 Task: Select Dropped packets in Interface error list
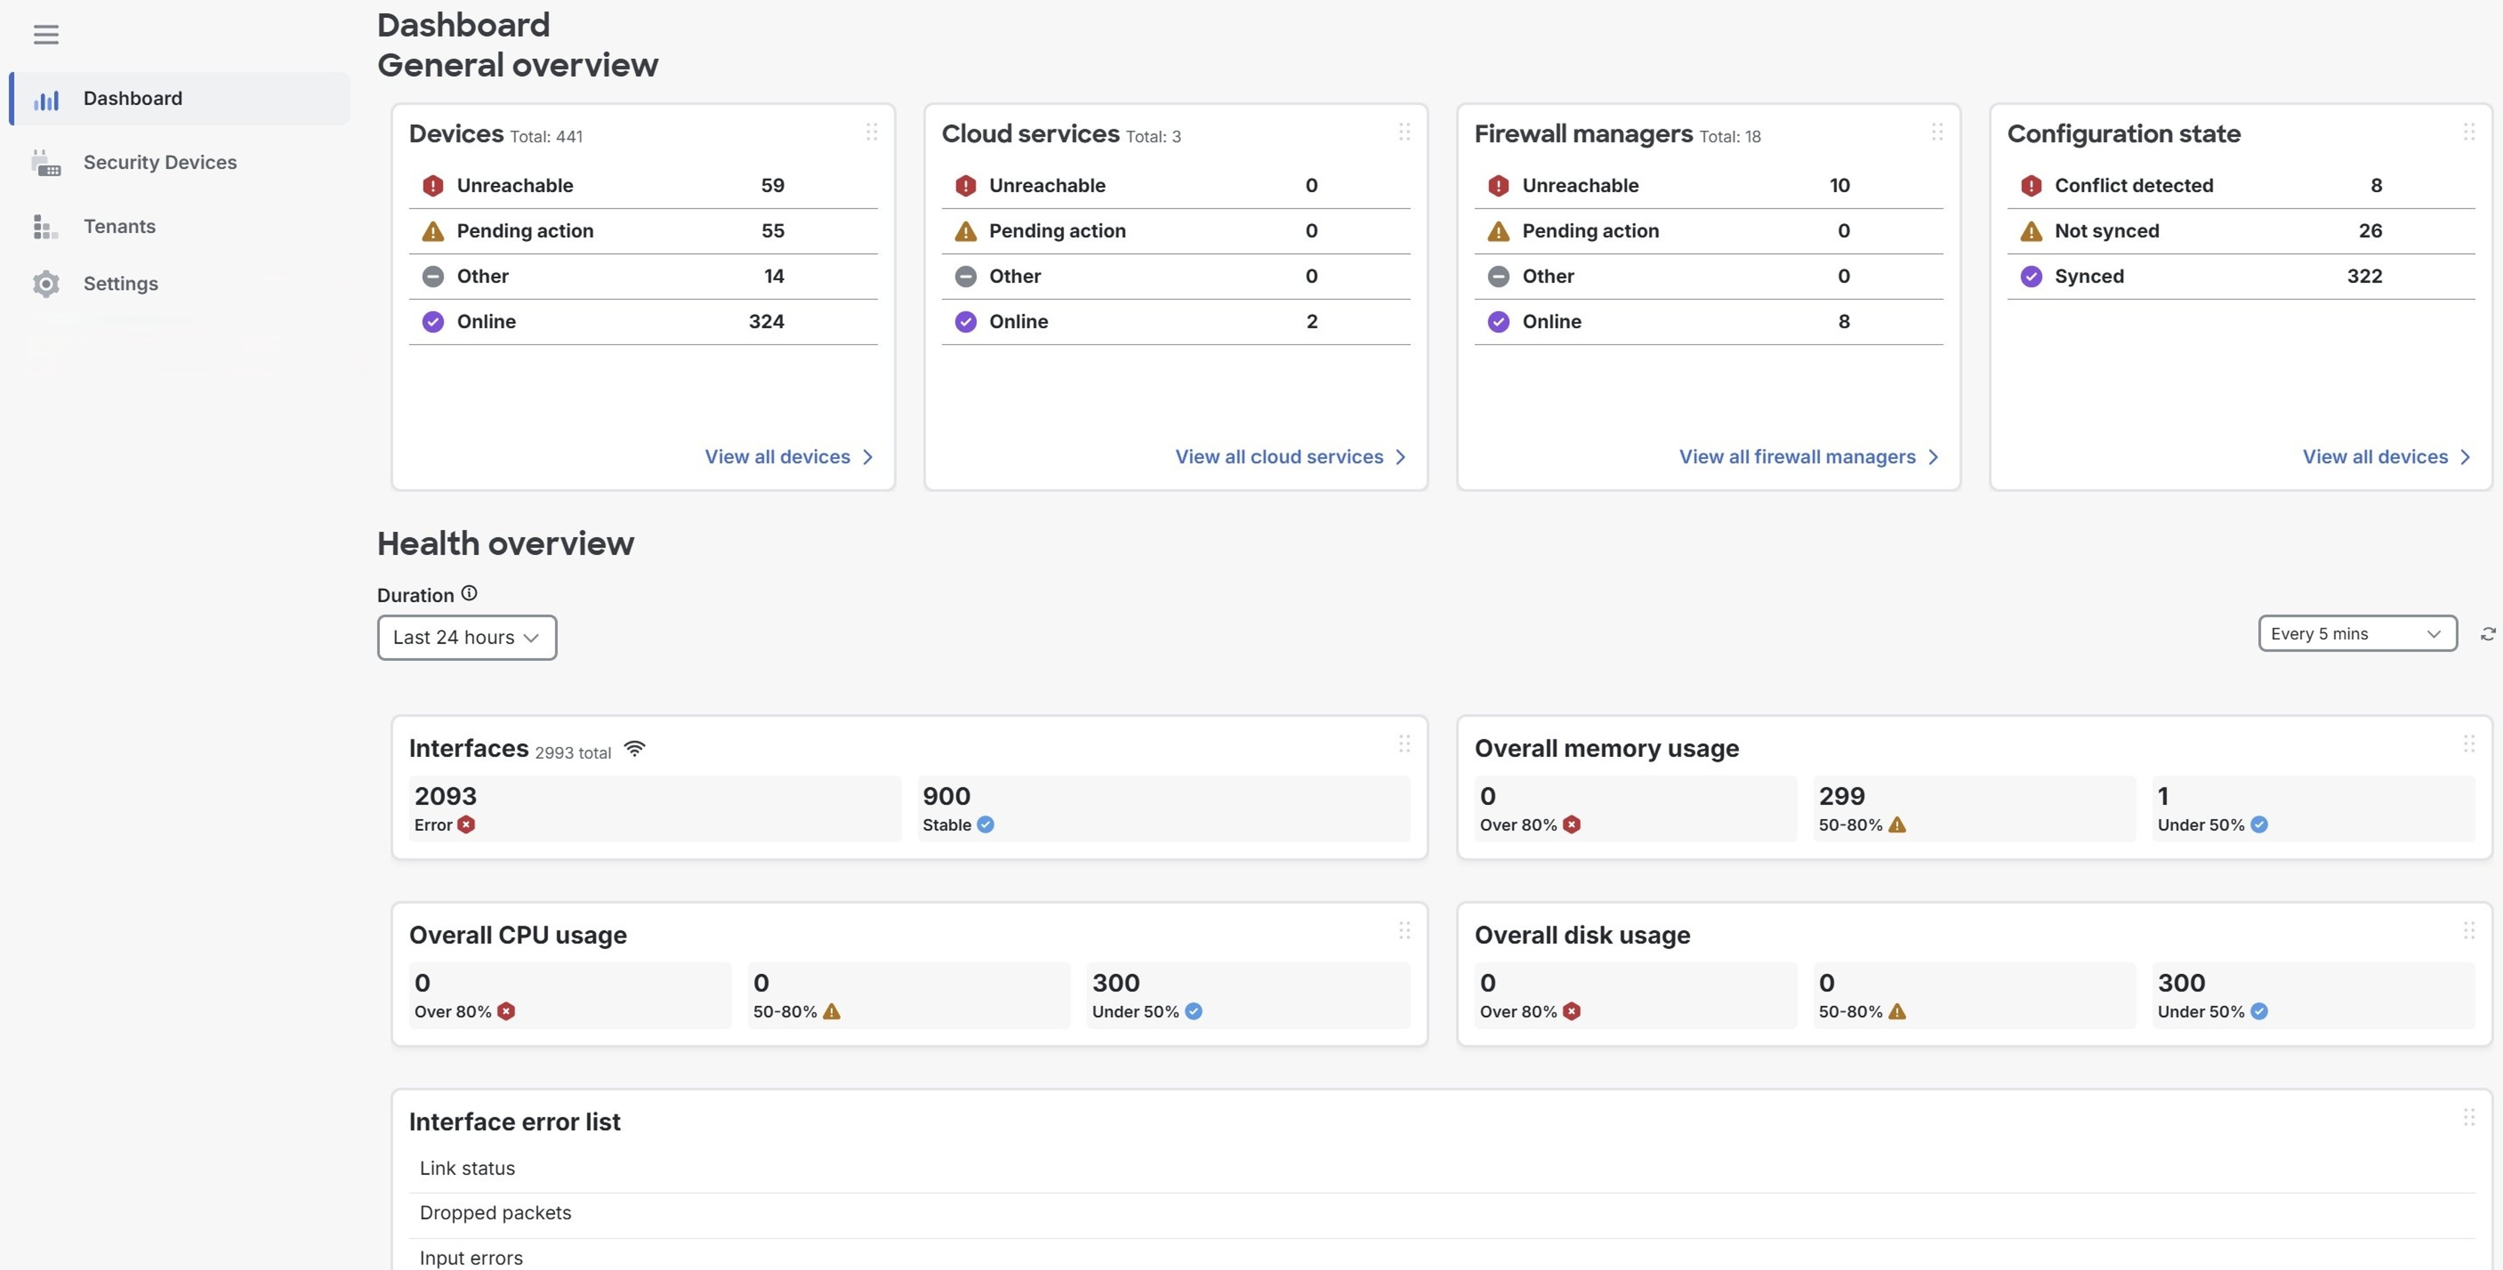[x=495, y=1213]
